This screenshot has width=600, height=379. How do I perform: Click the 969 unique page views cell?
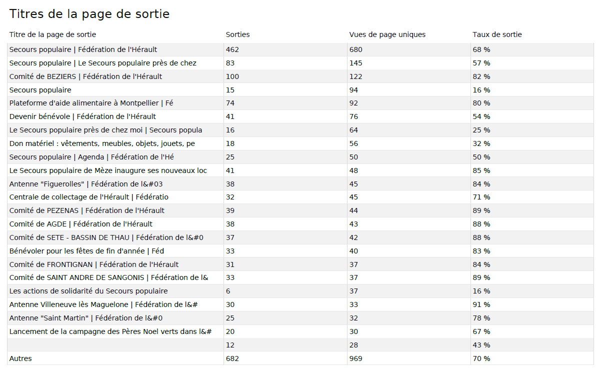(355, 358)
